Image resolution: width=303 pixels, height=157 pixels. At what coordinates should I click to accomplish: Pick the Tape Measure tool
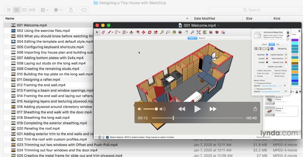[x=162, y=32]
